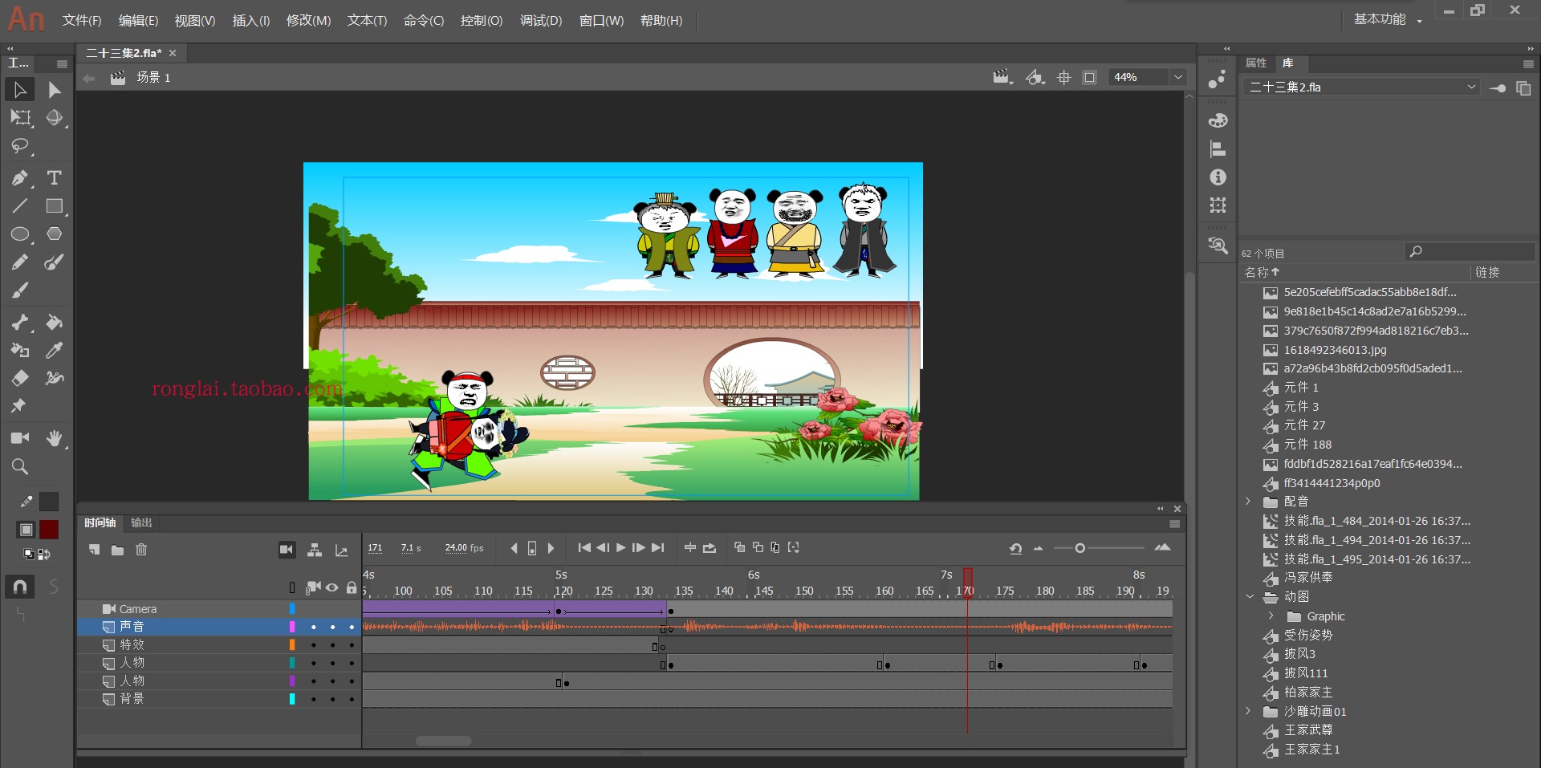Select the Hand tool
Viewport: 1541px width, 768px height.
click(54, 438)
